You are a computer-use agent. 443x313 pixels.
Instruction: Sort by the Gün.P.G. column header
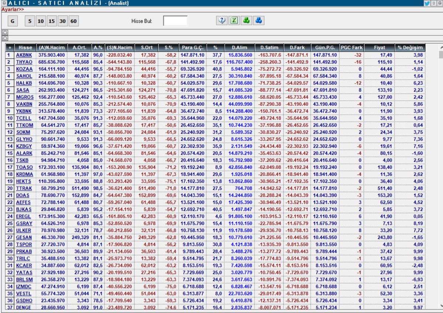(324, 48)
